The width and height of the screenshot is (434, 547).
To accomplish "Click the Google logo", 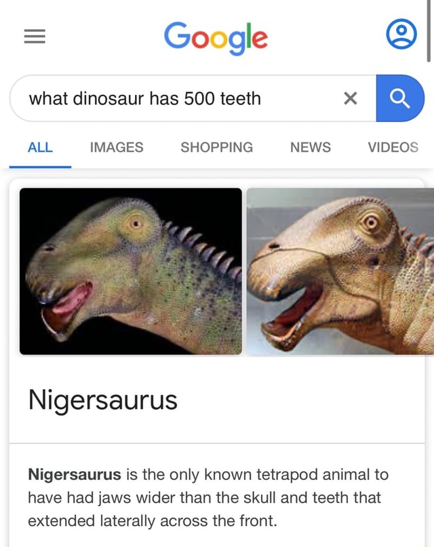I will tap(216, 36).
